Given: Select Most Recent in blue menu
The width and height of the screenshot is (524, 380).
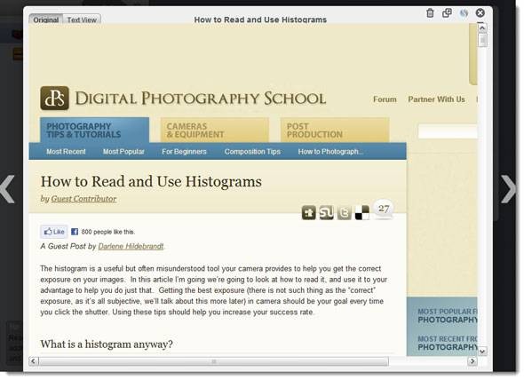Looking at the screenshot, I should 66,152.
